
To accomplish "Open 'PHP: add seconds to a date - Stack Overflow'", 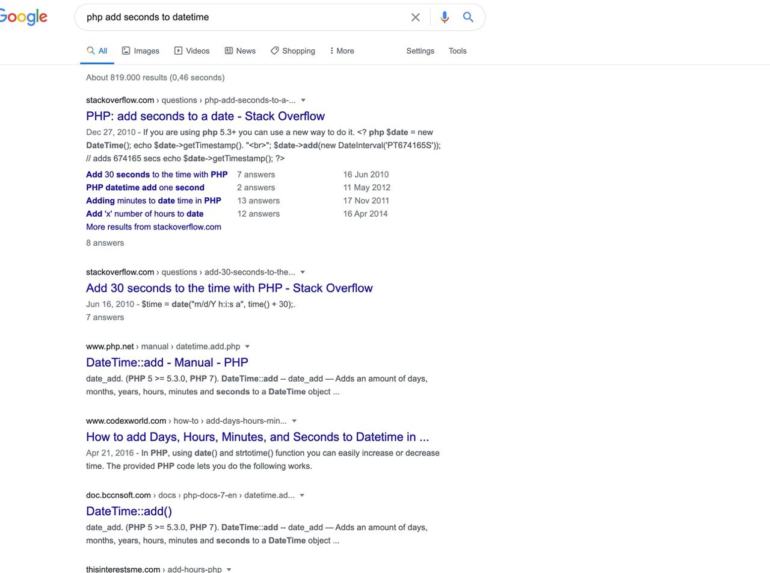I will point(205,116).
